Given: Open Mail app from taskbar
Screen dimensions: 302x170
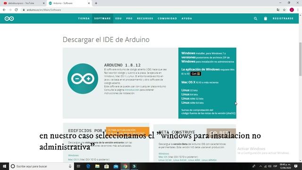Looking at the screenshot, I should pos(116,166).
